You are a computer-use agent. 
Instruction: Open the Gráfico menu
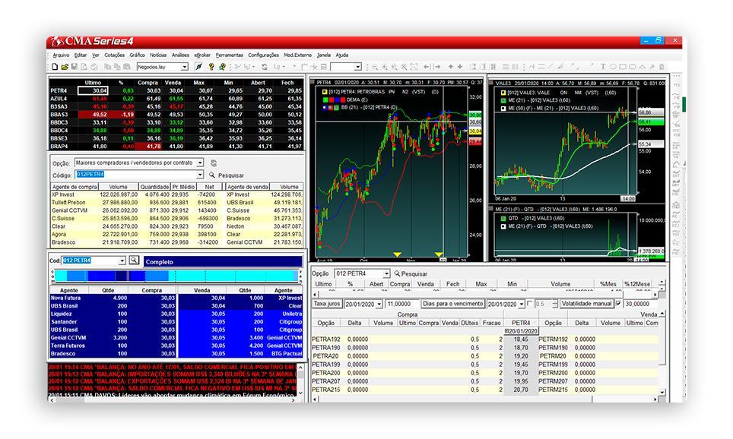click(x=137, y=55)
